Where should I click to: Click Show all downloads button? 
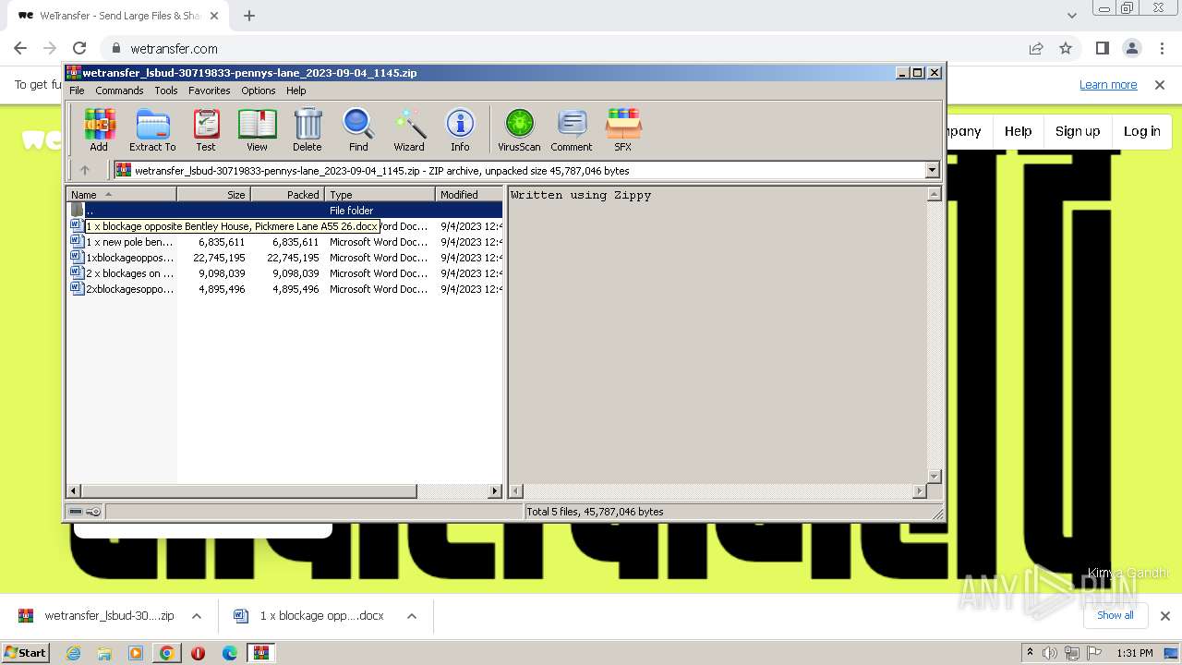click(x=1115, y=615)
